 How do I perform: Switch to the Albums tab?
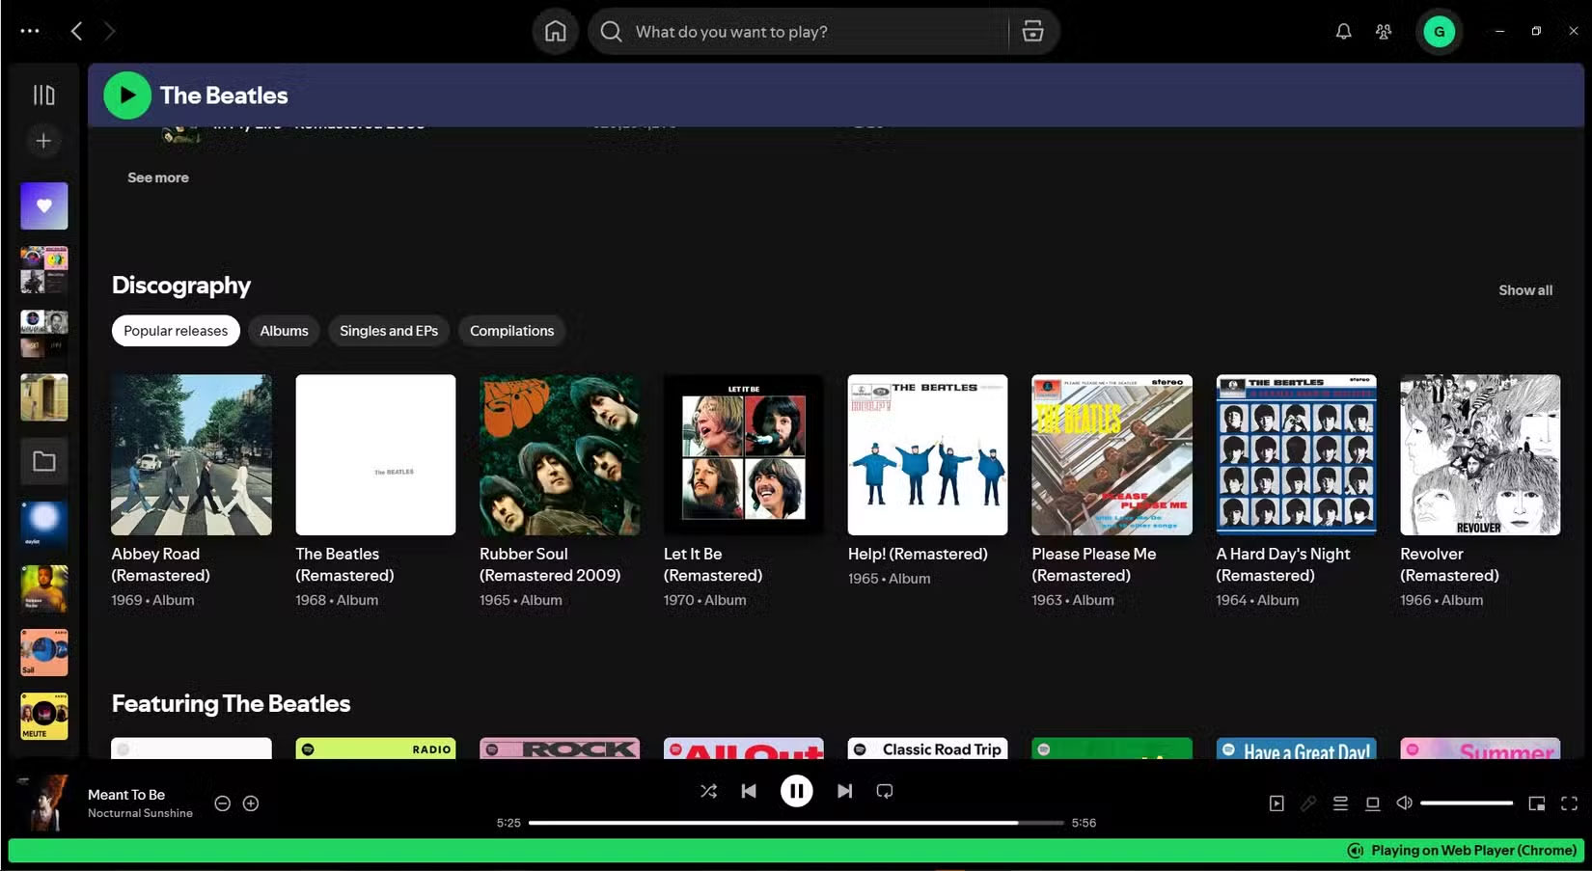pyautogui.click(x=284, y=331)
